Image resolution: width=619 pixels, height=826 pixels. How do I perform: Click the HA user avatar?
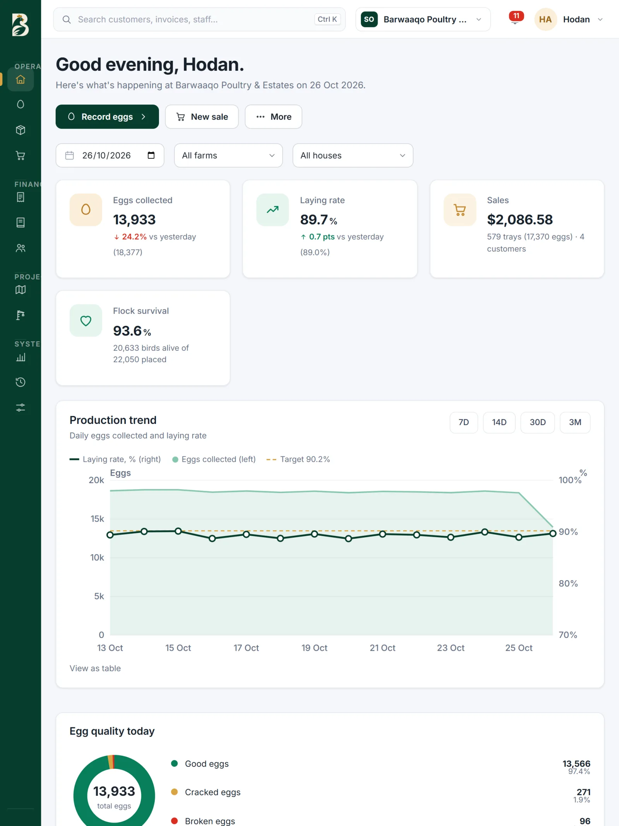tap(545, 19)
